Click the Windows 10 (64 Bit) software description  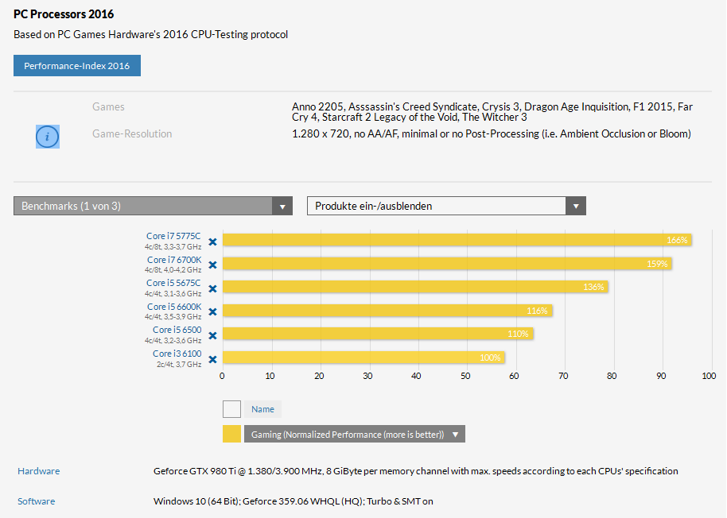pyautogui.click(x=293, y=501)
